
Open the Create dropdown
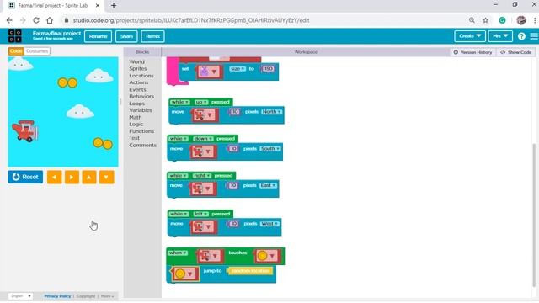(470, 36)
